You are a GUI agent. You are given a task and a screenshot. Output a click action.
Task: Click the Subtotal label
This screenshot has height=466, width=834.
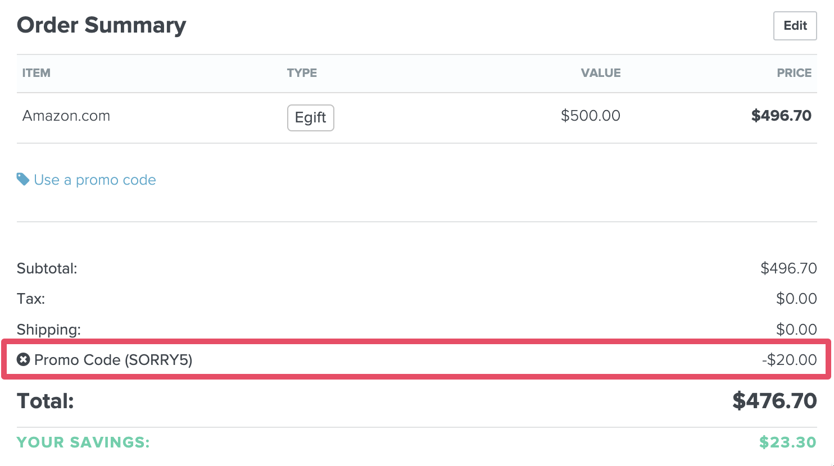point(47,268)
